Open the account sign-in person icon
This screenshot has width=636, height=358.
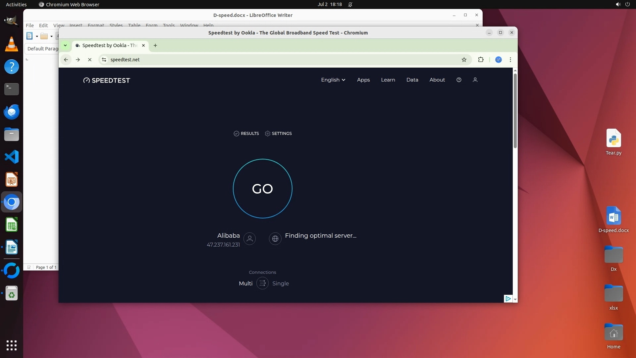(x=475, y=80)
